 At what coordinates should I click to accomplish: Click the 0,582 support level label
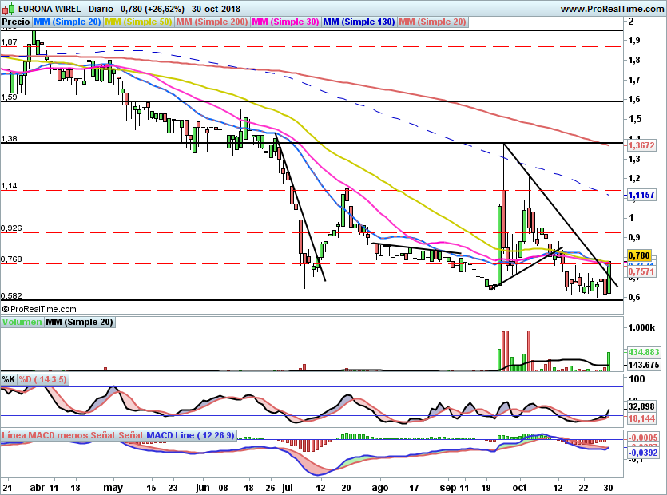pyautogui.click(x=11, y=296)
